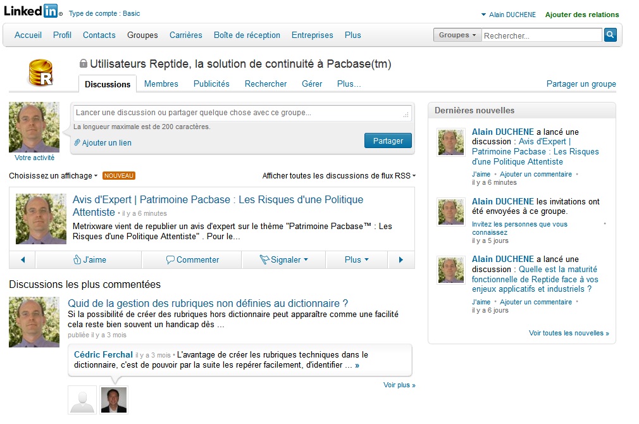Open the Afficher toutes les discussions de flux RSS dropdown

pos(339,176)
